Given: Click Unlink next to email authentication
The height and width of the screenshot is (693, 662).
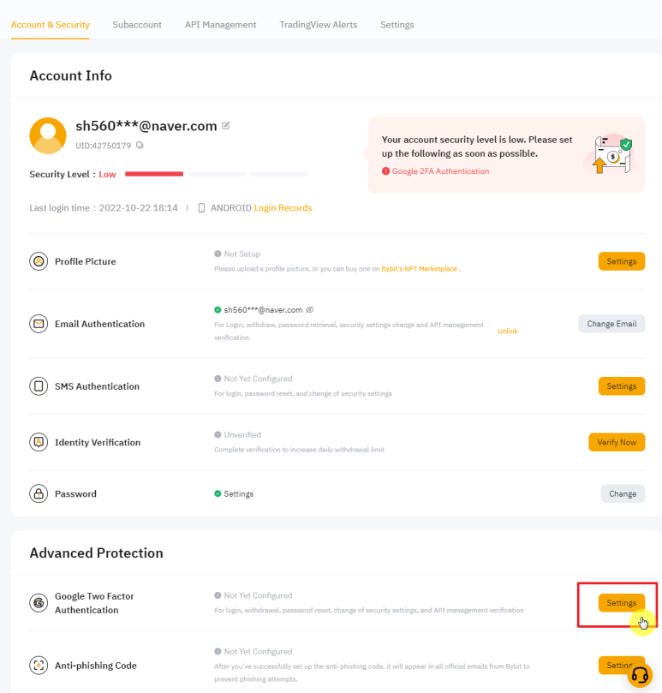Looking at the screenshot, I should click(x=508, y=331).
